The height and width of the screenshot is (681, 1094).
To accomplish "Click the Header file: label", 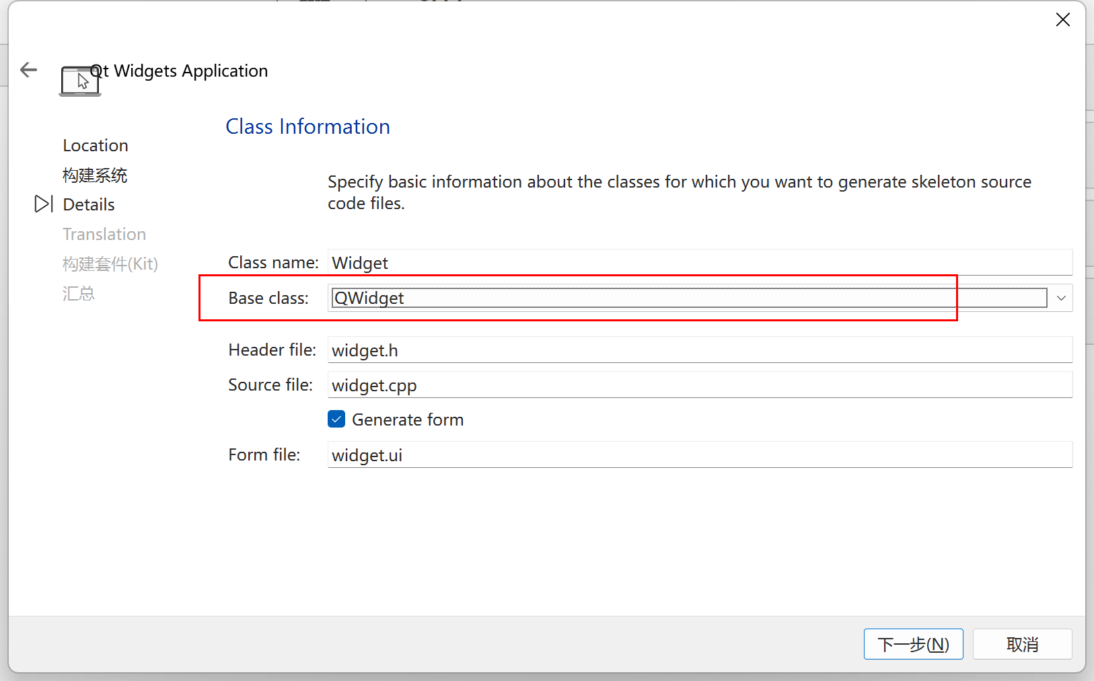I will (x=272, y=350).
